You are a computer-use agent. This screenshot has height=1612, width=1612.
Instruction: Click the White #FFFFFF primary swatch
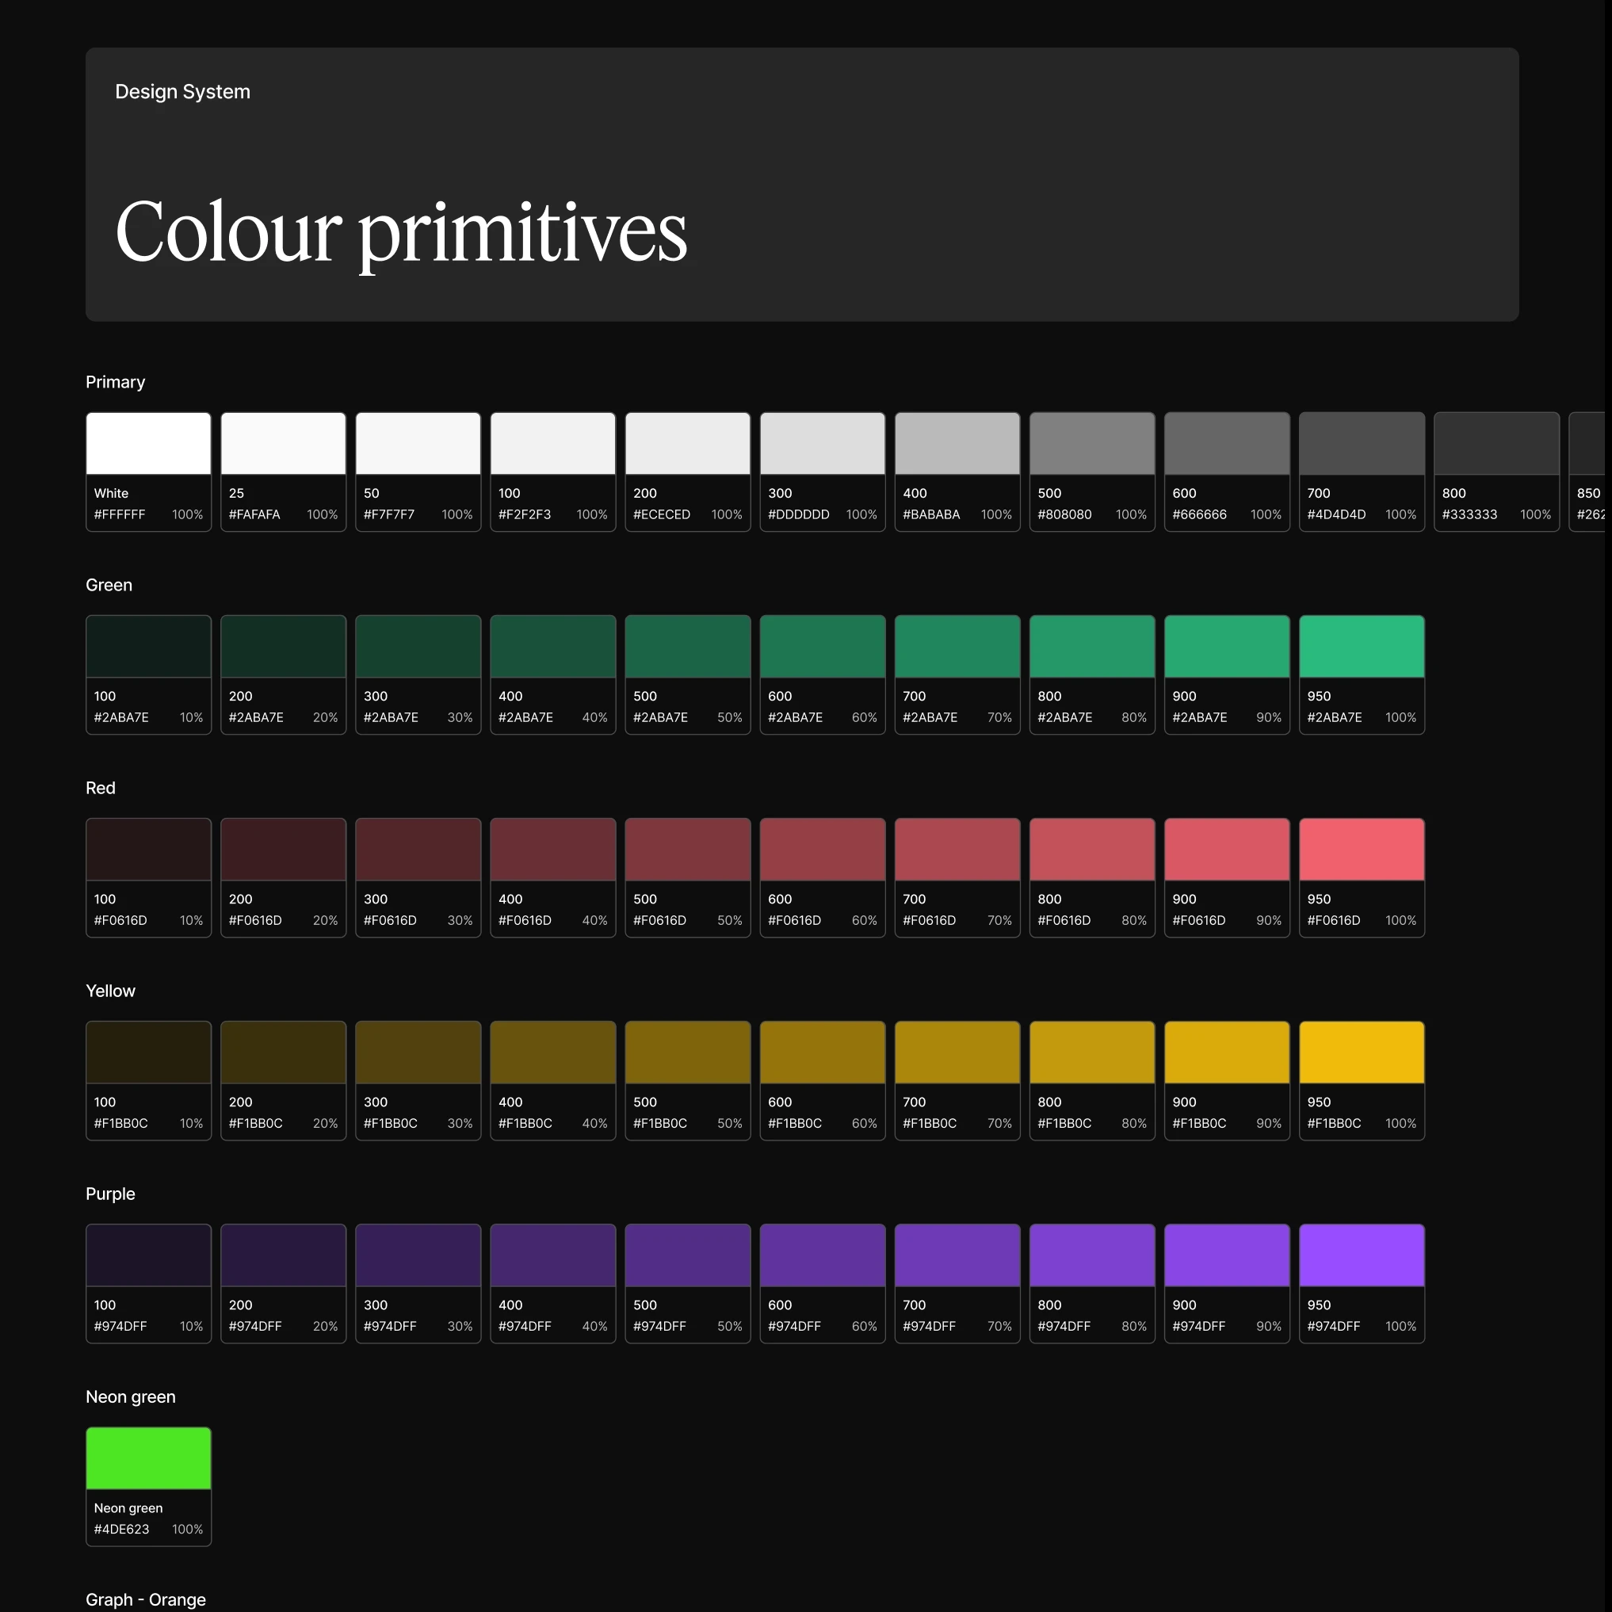tap(148, 444)
